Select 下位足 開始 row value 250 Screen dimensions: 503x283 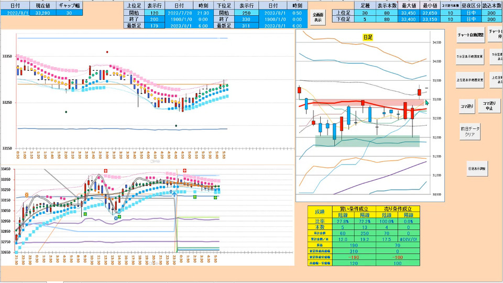pos(246,13)
